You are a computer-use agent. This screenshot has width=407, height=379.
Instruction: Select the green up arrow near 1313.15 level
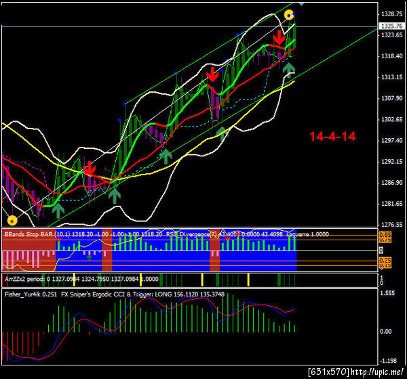[289, 68]
